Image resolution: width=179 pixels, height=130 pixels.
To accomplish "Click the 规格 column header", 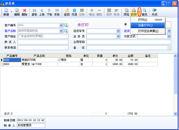I will [x=69, y=56].
